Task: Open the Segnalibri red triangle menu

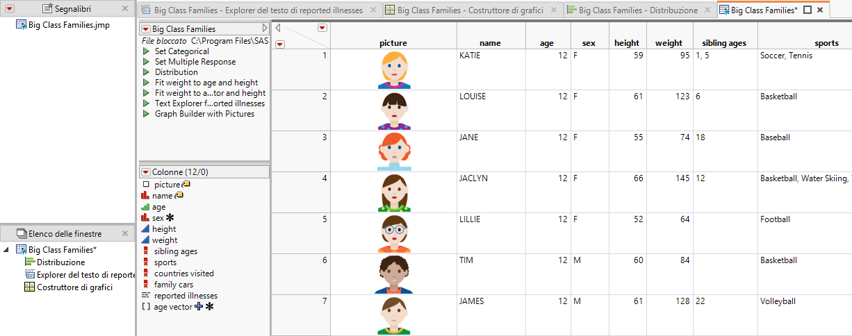Action: tap(9, 9)
